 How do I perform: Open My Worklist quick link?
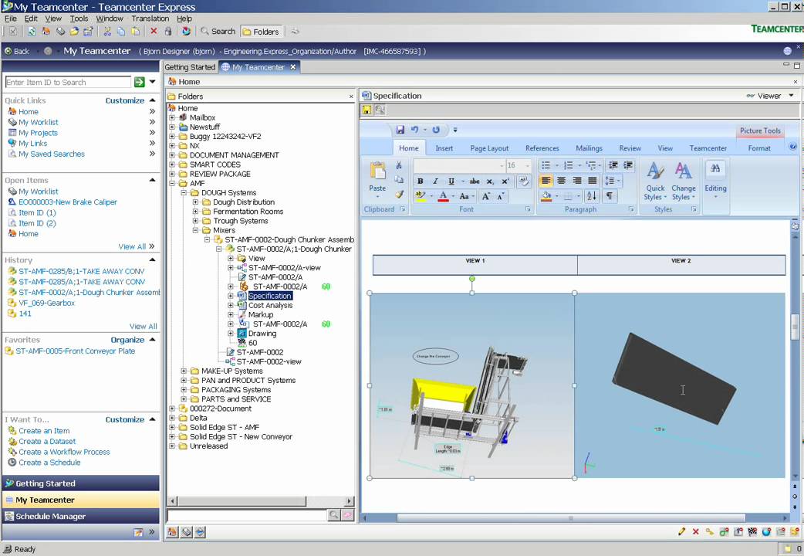39,122
